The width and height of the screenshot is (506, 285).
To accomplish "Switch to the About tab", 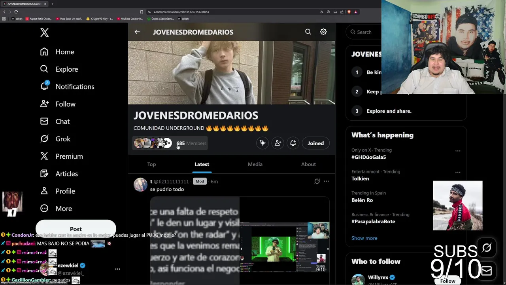I will [308, 164].
